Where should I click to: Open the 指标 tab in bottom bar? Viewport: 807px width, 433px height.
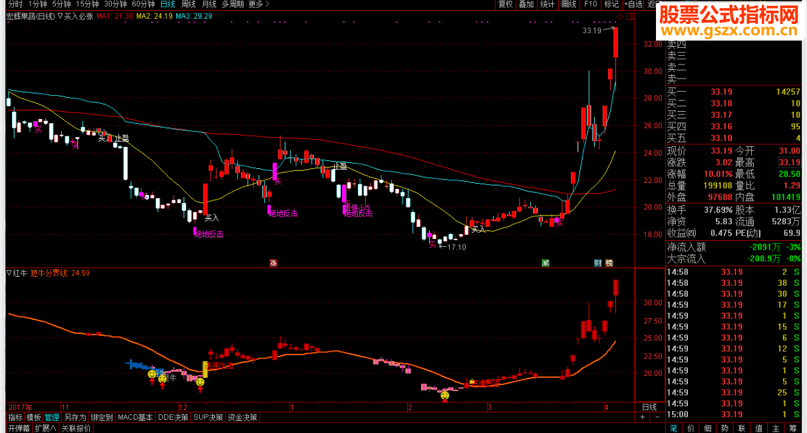14,418
